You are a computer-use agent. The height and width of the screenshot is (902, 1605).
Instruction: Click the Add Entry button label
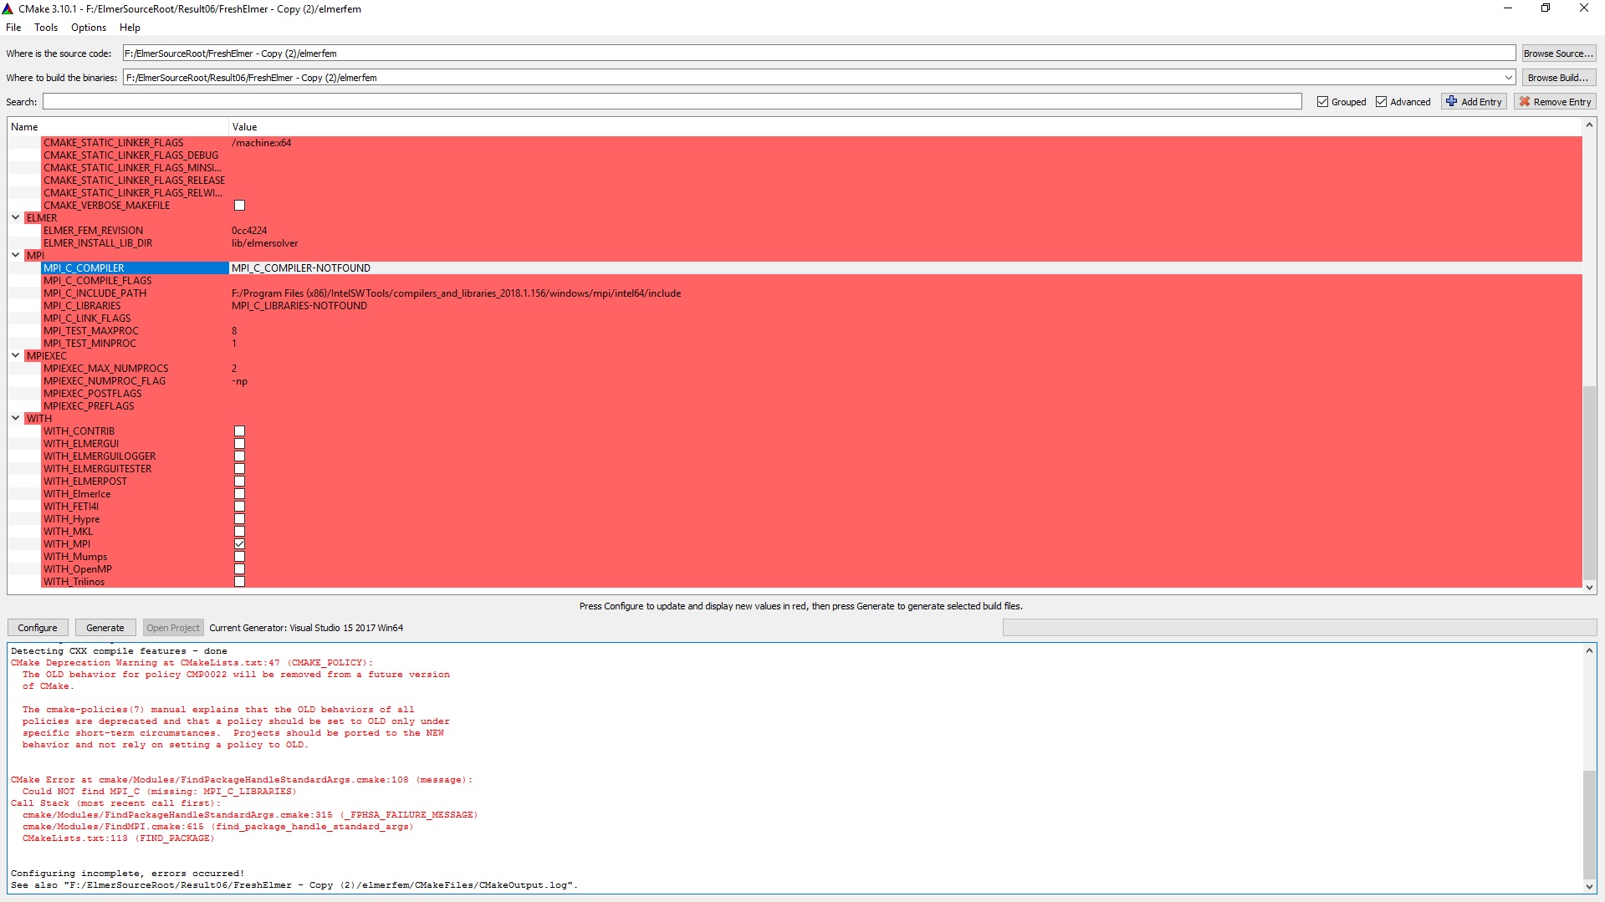tap(1481, 102)
